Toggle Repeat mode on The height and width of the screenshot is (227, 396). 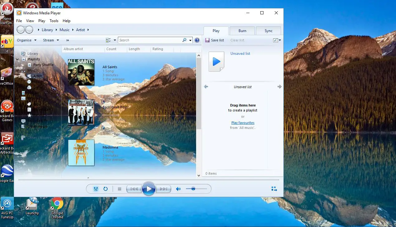pos(105,189)
